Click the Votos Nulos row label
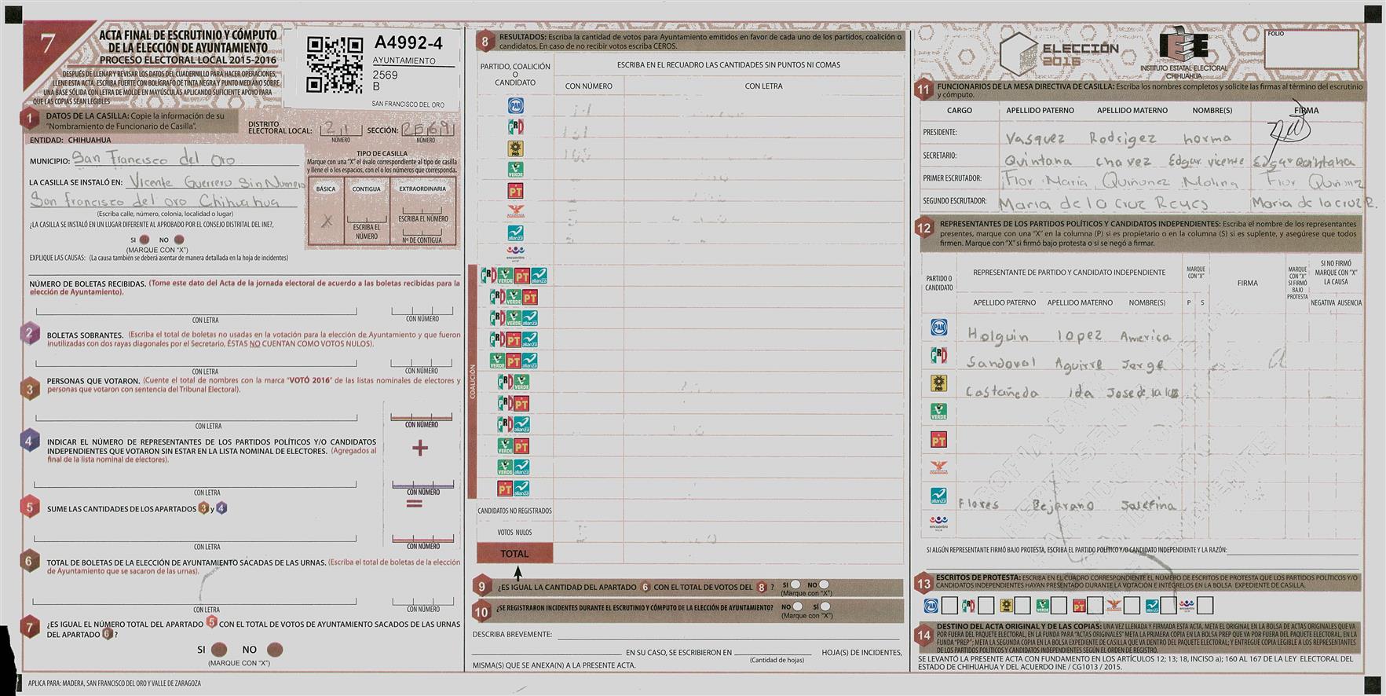Viewport: 1386px width, 696px height. pyautogui.click(x=514, y=533)
